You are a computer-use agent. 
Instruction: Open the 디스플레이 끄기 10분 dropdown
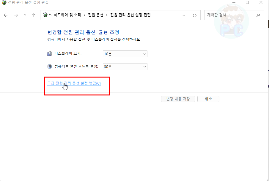(125, 54)
